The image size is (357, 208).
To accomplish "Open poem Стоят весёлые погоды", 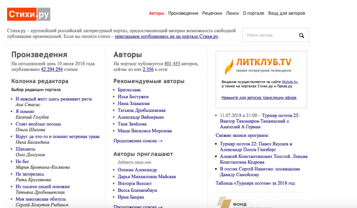I will [x=38, y=124].
